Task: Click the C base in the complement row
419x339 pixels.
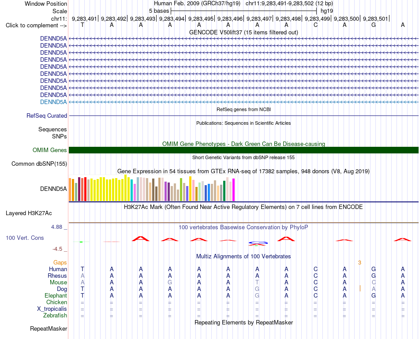Action: 316,25
